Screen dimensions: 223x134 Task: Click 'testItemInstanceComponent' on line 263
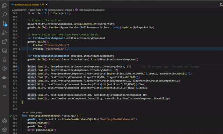51,56
